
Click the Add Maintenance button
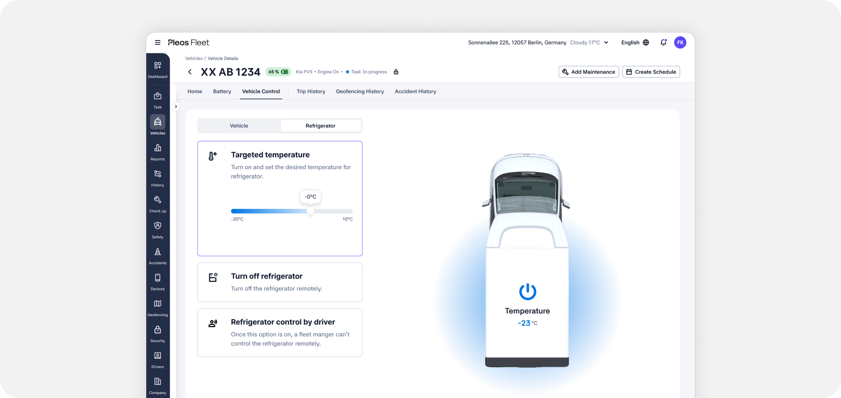(x=589, y=72)
